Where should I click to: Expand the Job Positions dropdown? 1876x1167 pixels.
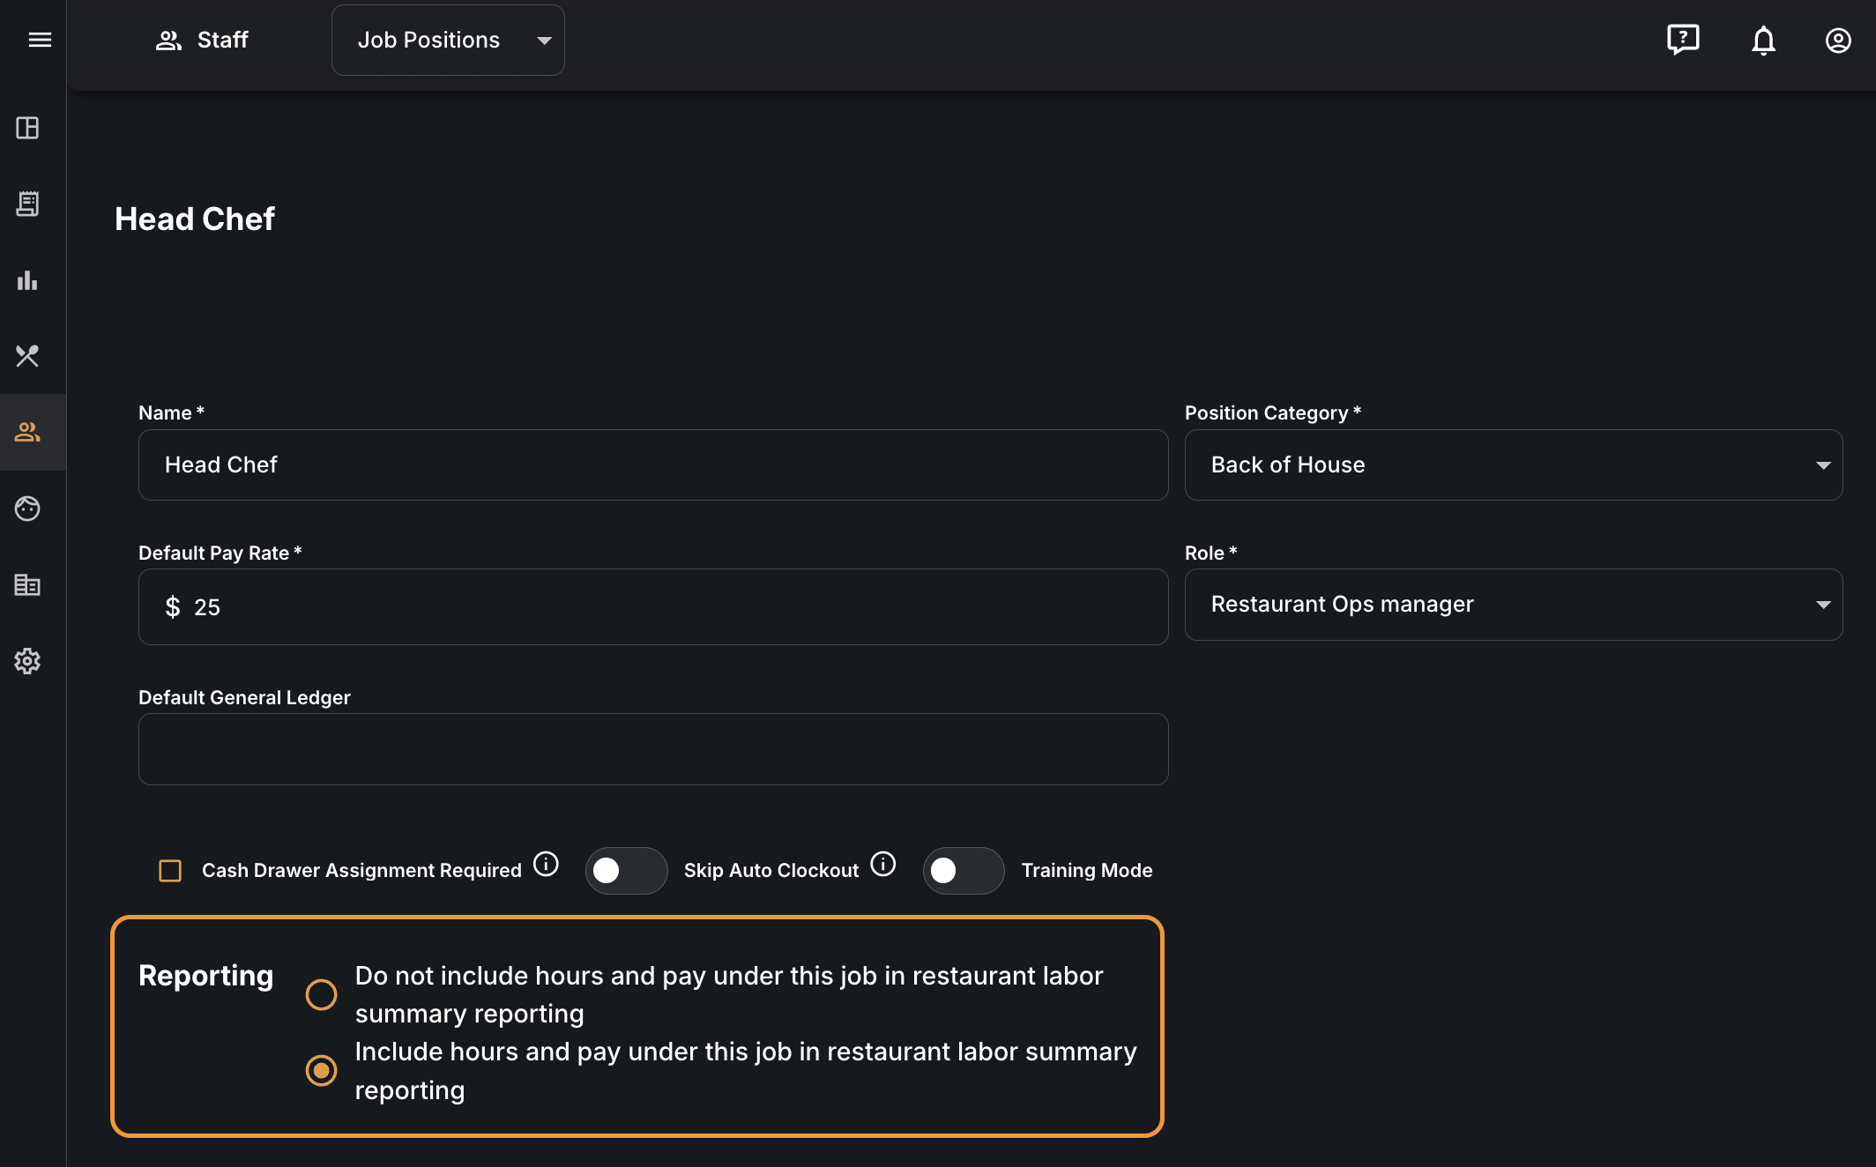[448, 40]
